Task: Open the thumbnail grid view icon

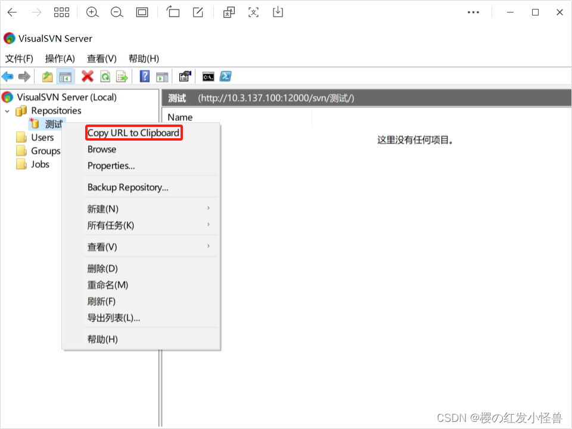Action: pyautogui.click(x=61, y=13)
